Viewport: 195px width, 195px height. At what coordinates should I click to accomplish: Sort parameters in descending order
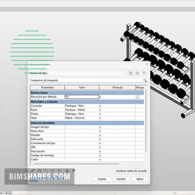point(74,171)
